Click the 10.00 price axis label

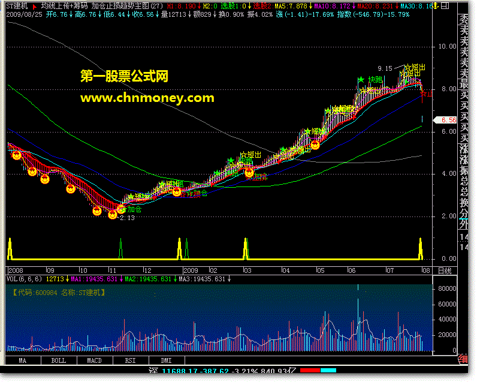[x=447, y=46]
